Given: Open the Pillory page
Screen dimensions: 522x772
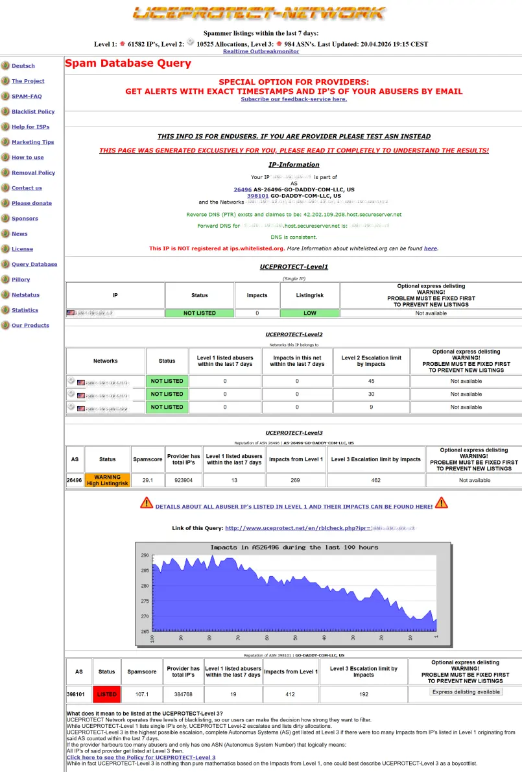Looking at the screenshot, I should click(21, 279).
